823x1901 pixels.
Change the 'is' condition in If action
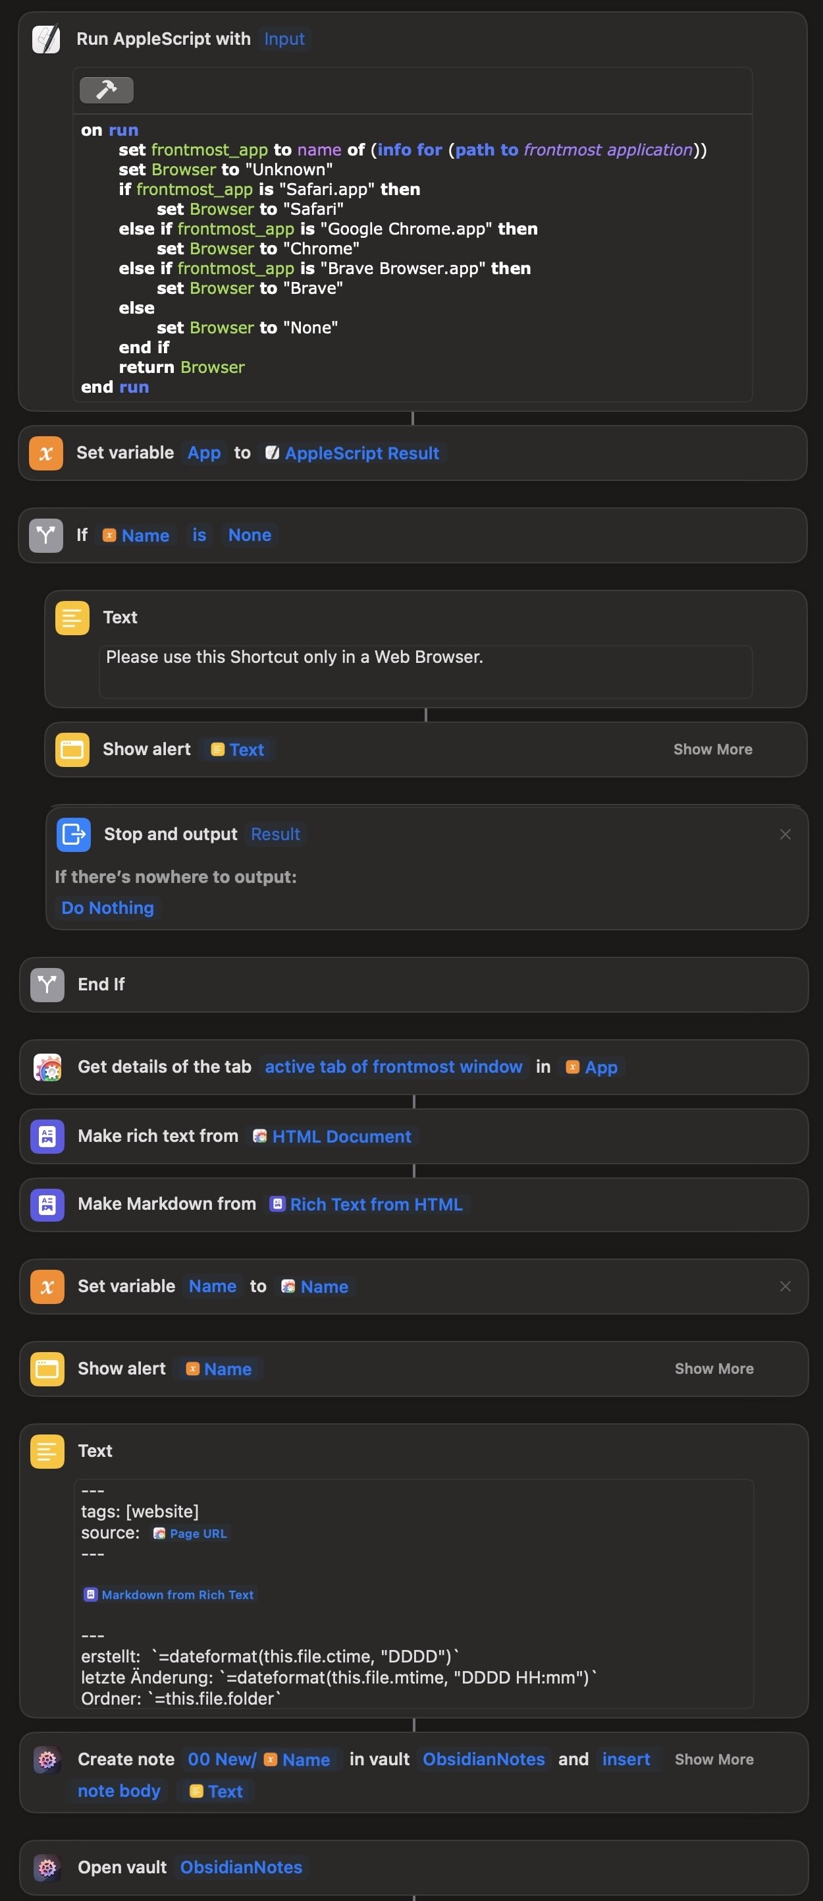[199, 535]
